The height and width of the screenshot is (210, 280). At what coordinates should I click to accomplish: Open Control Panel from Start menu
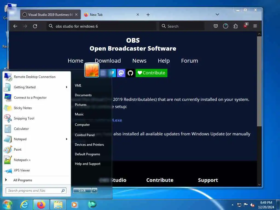pyautogui.click(x=85, y=135)
